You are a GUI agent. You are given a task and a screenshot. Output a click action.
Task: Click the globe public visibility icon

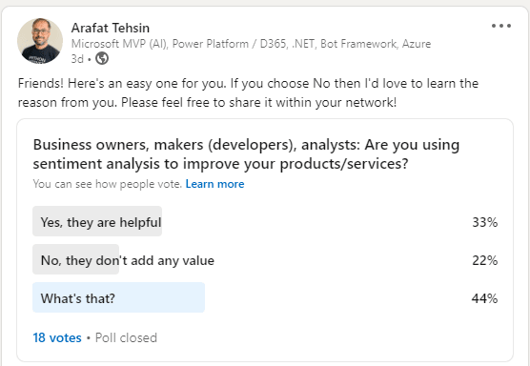[102, 58]
